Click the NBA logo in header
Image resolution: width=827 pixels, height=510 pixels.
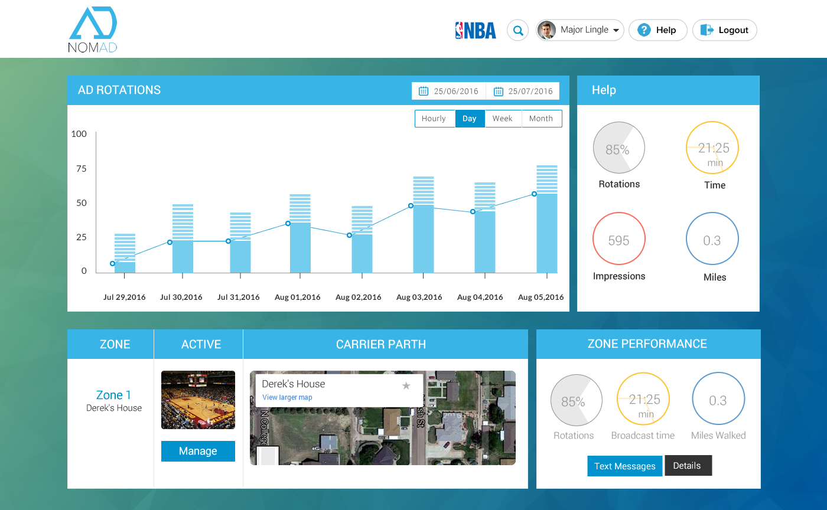pos(475,30)
